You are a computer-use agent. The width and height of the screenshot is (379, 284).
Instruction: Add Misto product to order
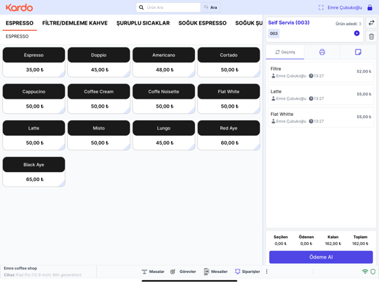99,135
